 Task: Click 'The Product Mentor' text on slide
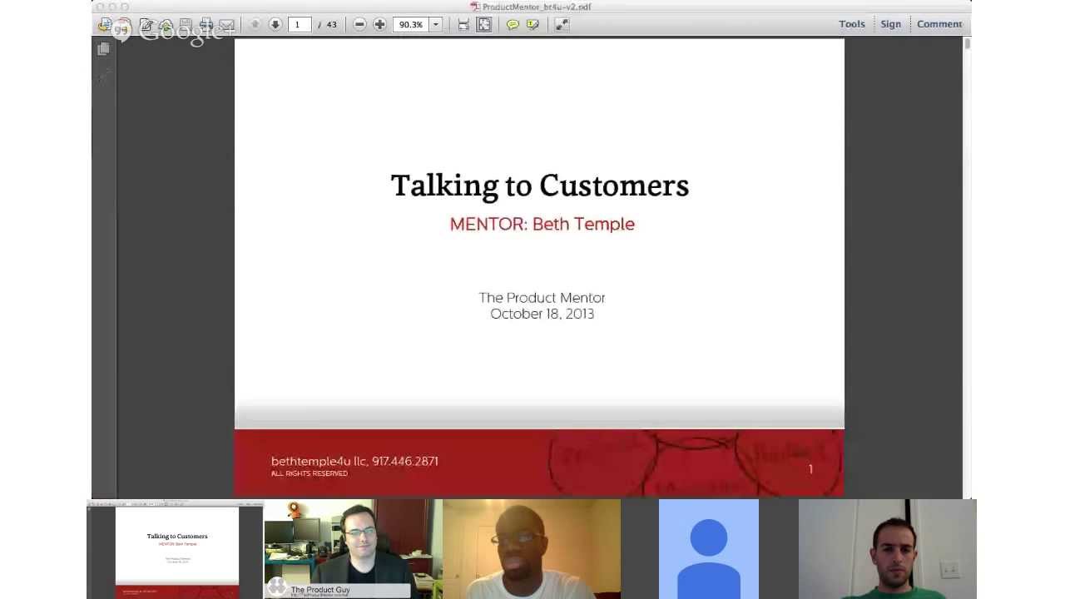(x=542, y=297)
